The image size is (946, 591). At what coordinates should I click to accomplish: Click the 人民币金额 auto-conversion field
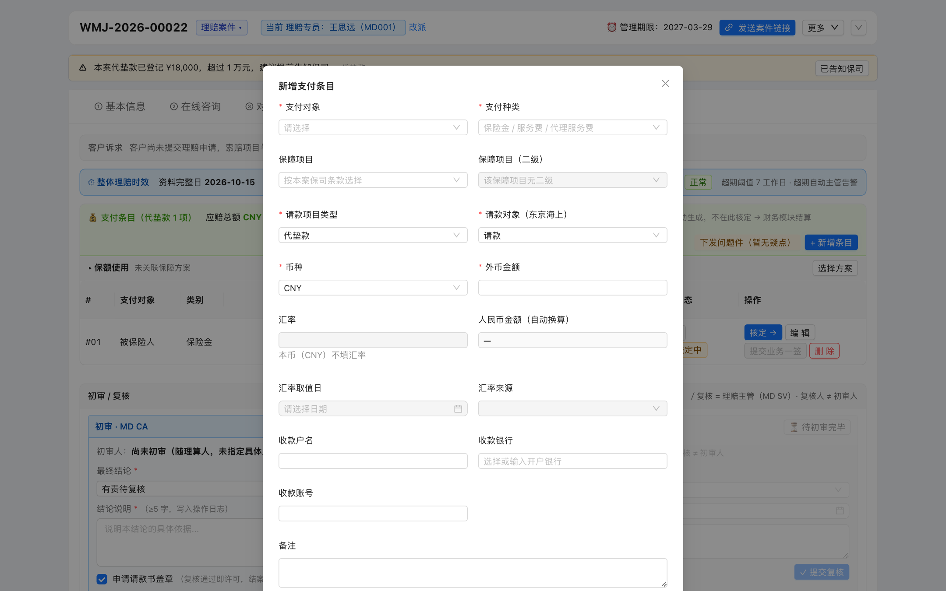573,340
